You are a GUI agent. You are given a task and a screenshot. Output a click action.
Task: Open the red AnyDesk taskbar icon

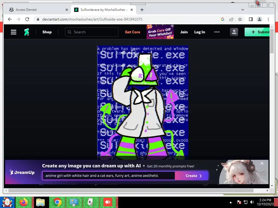coord(108,202)
